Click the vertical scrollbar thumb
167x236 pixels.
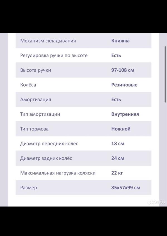(165, 74)
